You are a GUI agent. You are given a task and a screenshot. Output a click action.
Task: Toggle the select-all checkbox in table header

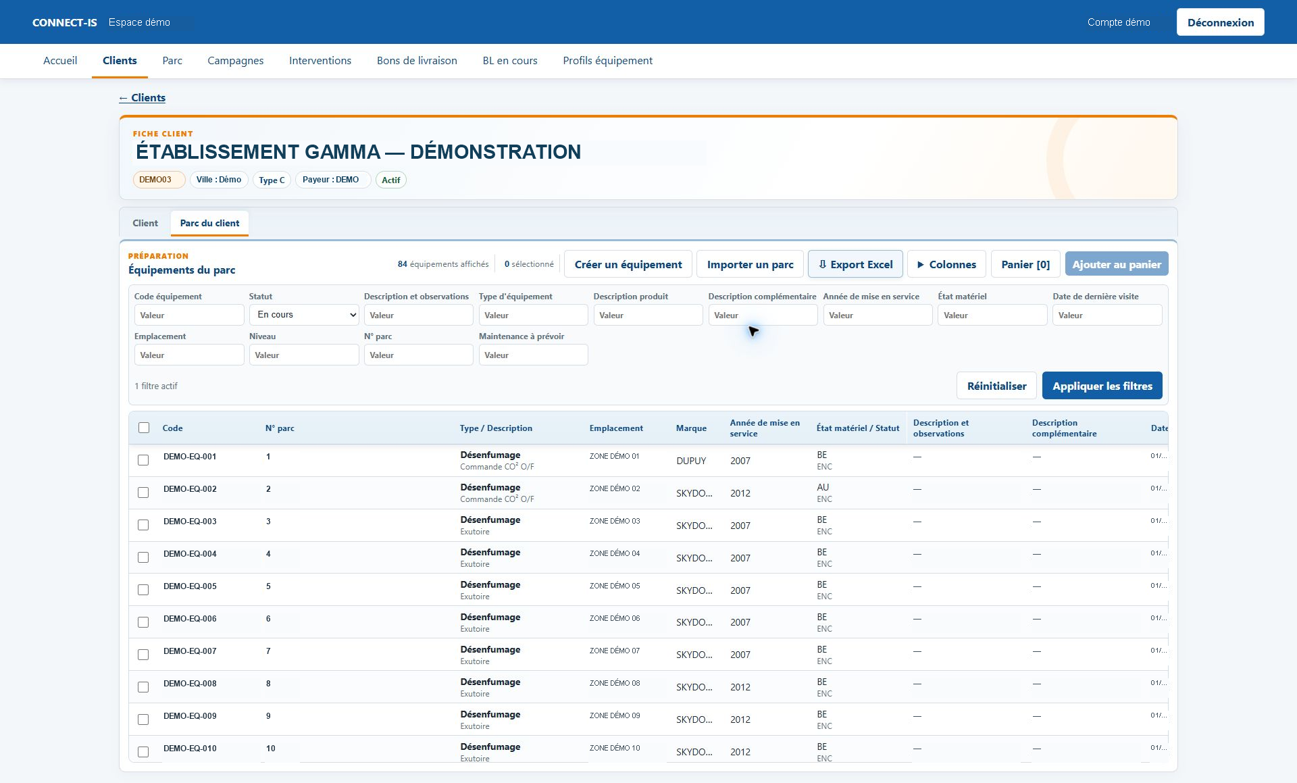point(144,428)
